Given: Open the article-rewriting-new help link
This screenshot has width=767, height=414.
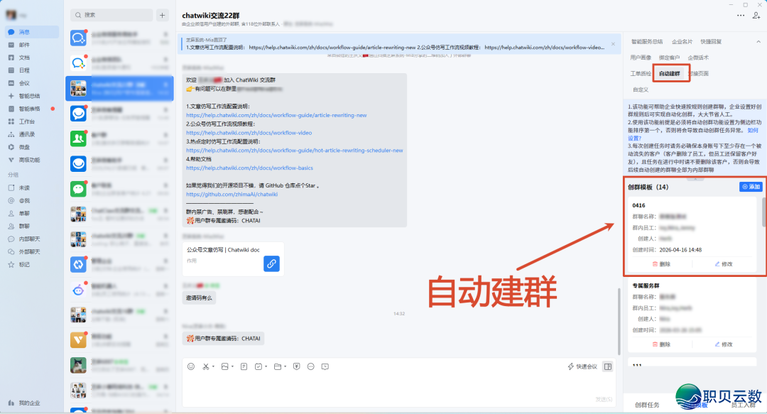Looking at the screenshot, I should pyautogui.click(x=276, y=115).
